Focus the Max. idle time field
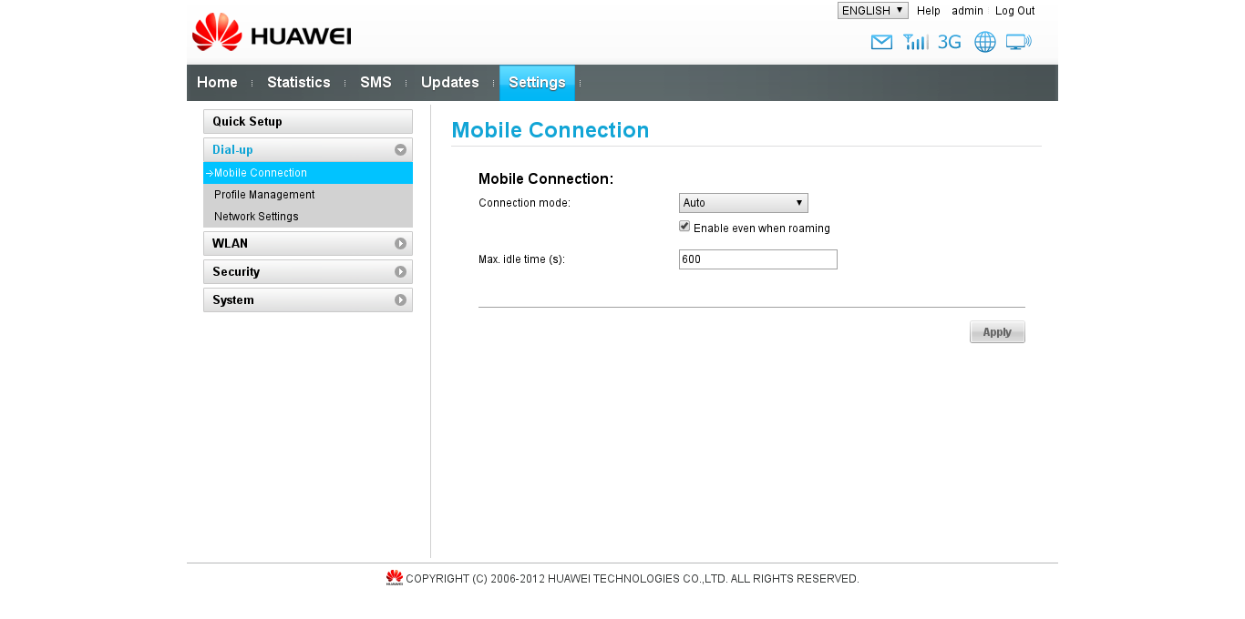The width and height of the screenshot is (1245, 619). pyautogui.click(x=758, y=259)
